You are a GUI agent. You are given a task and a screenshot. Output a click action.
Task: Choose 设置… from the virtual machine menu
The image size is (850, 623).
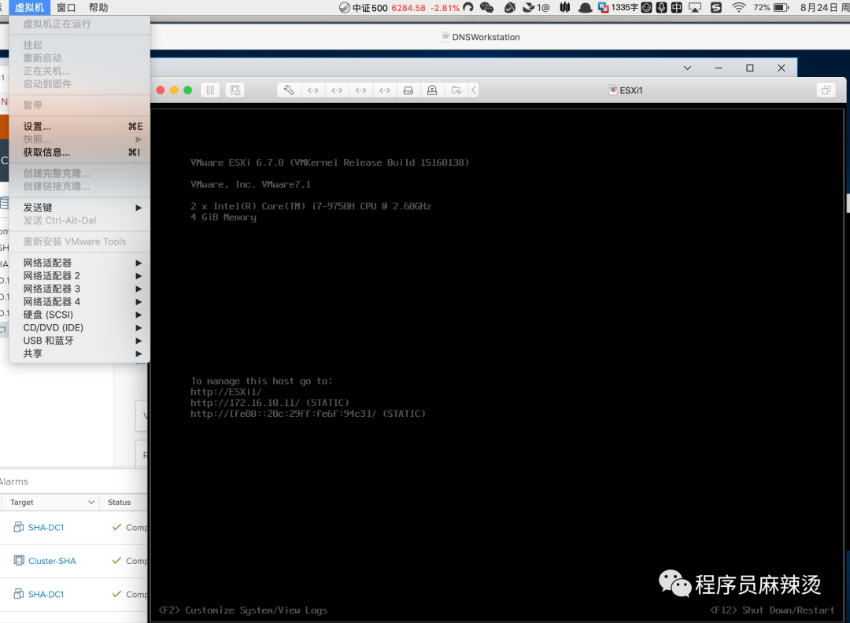tap(79, 126)
